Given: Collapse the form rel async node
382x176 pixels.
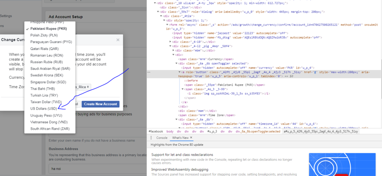Looking at the screenshot, I should 167,25.
